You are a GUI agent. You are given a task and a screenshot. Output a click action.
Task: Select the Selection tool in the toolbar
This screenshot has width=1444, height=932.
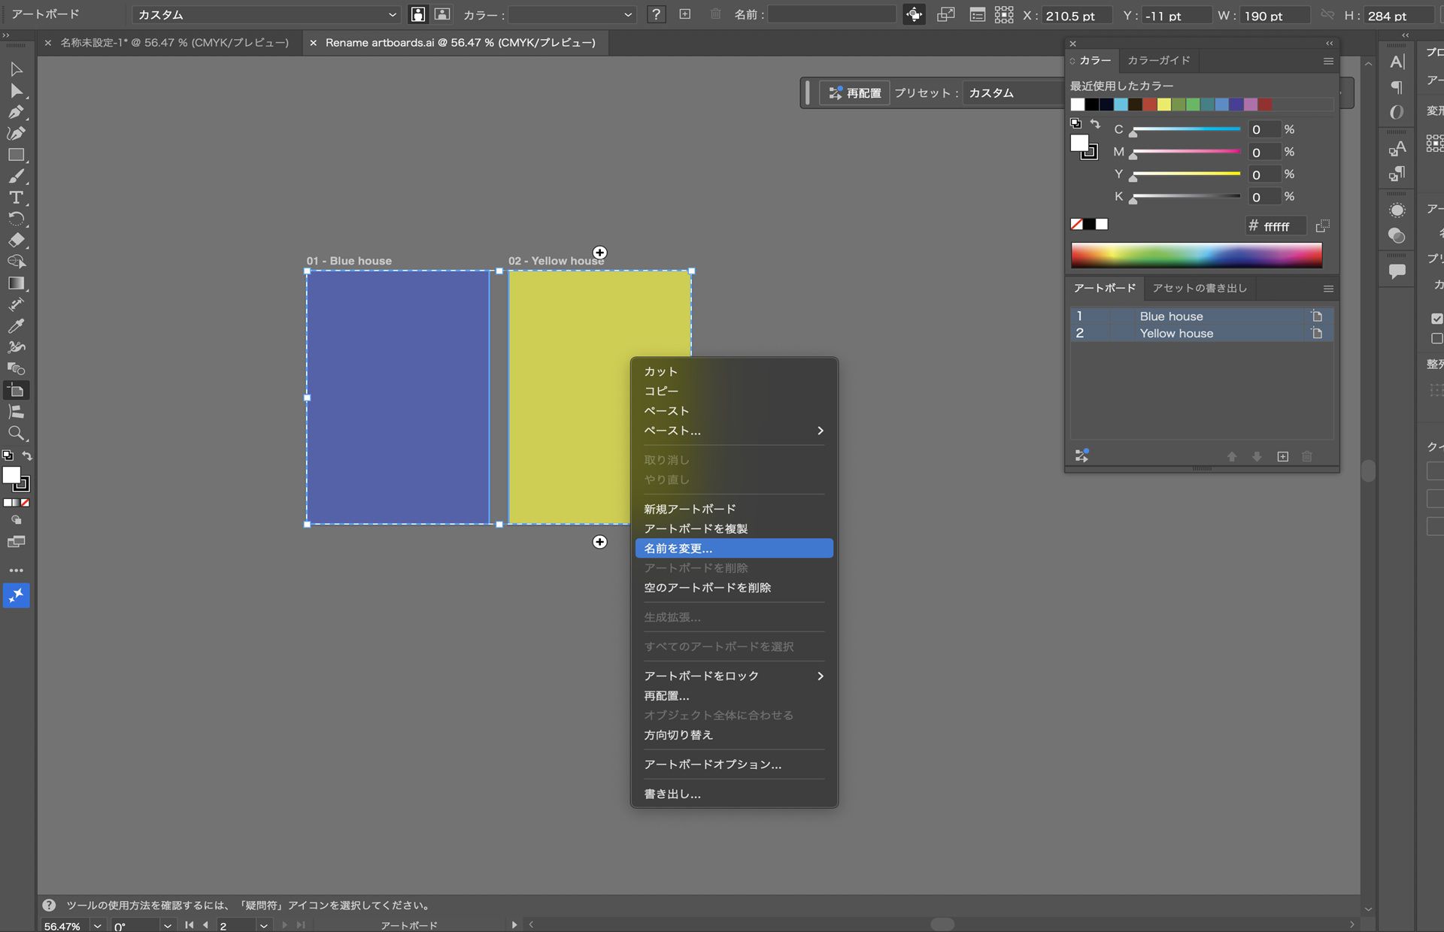point(15,69)
